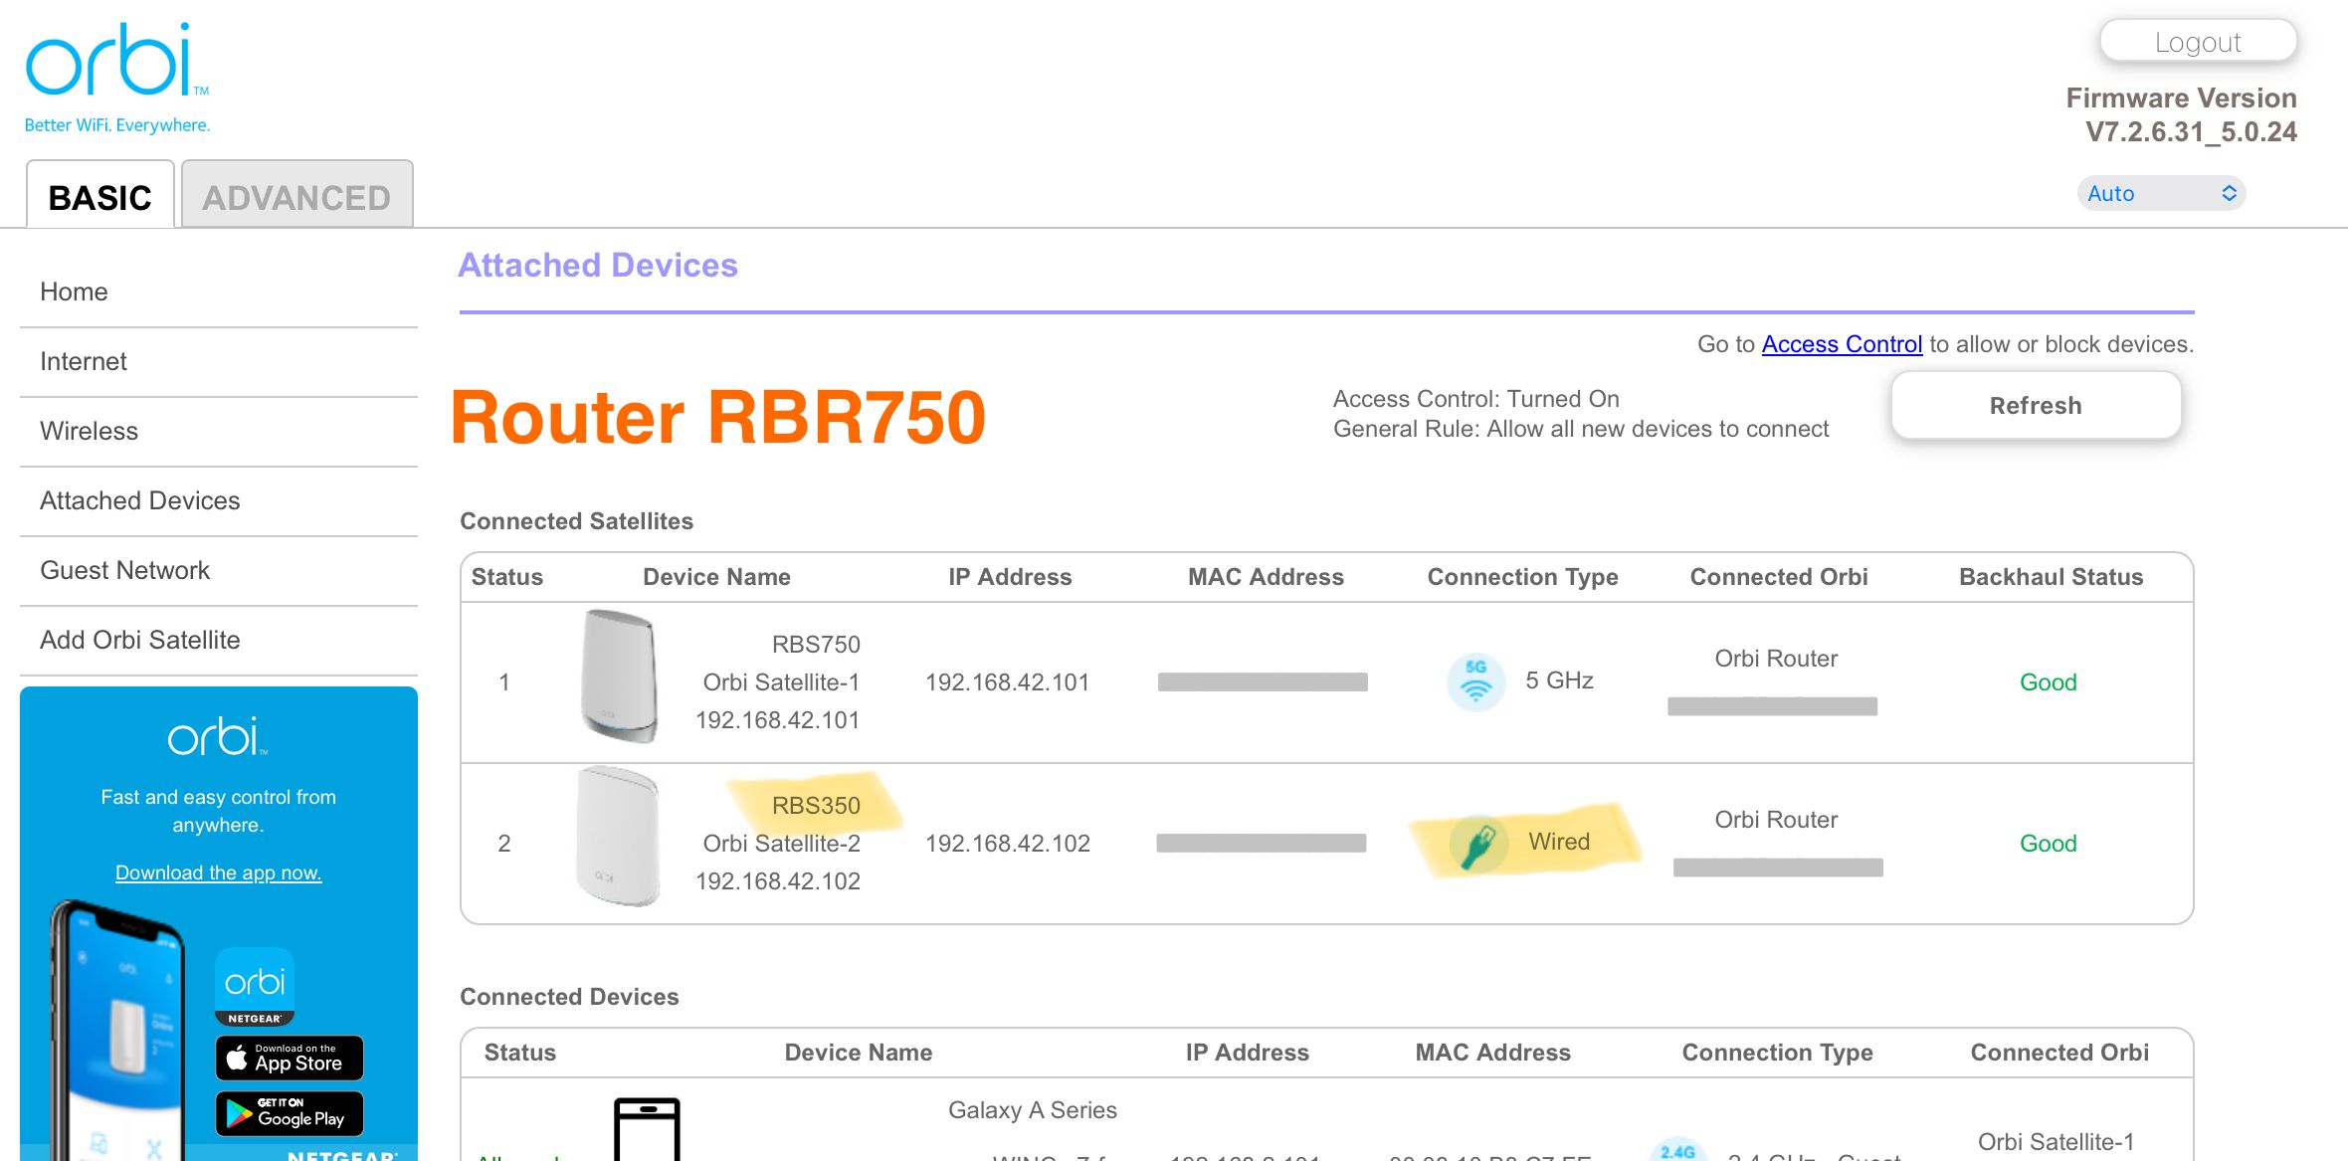Click the 5 GHz connection type label
2348x1161 pixels.
pos(1559,680)
